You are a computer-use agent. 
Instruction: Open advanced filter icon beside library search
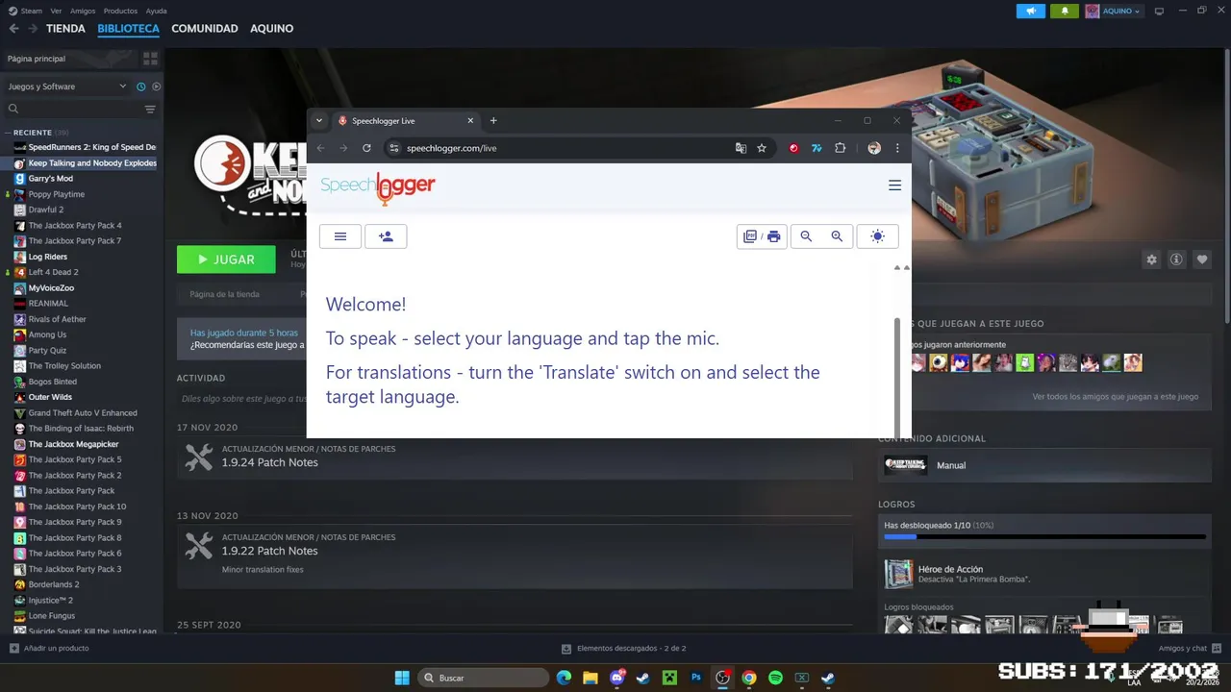pos(150,110)
